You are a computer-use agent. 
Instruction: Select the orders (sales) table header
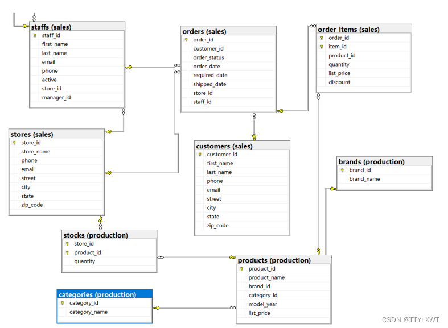[x=228, y=31]
